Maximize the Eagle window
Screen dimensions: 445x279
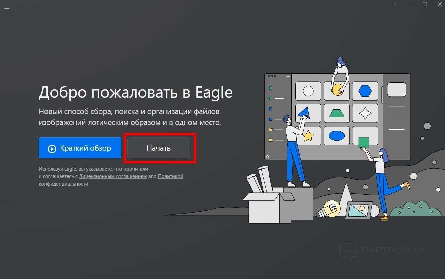point(425,4)
